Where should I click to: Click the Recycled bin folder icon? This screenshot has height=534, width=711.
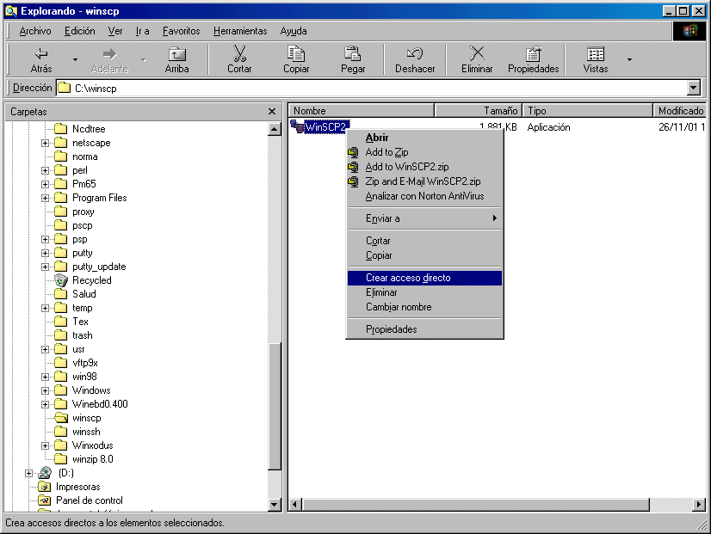click(61, 280)
